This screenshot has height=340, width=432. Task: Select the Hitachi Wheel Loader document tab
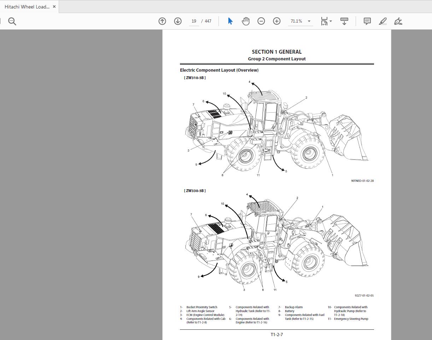[x=27, y=6]
